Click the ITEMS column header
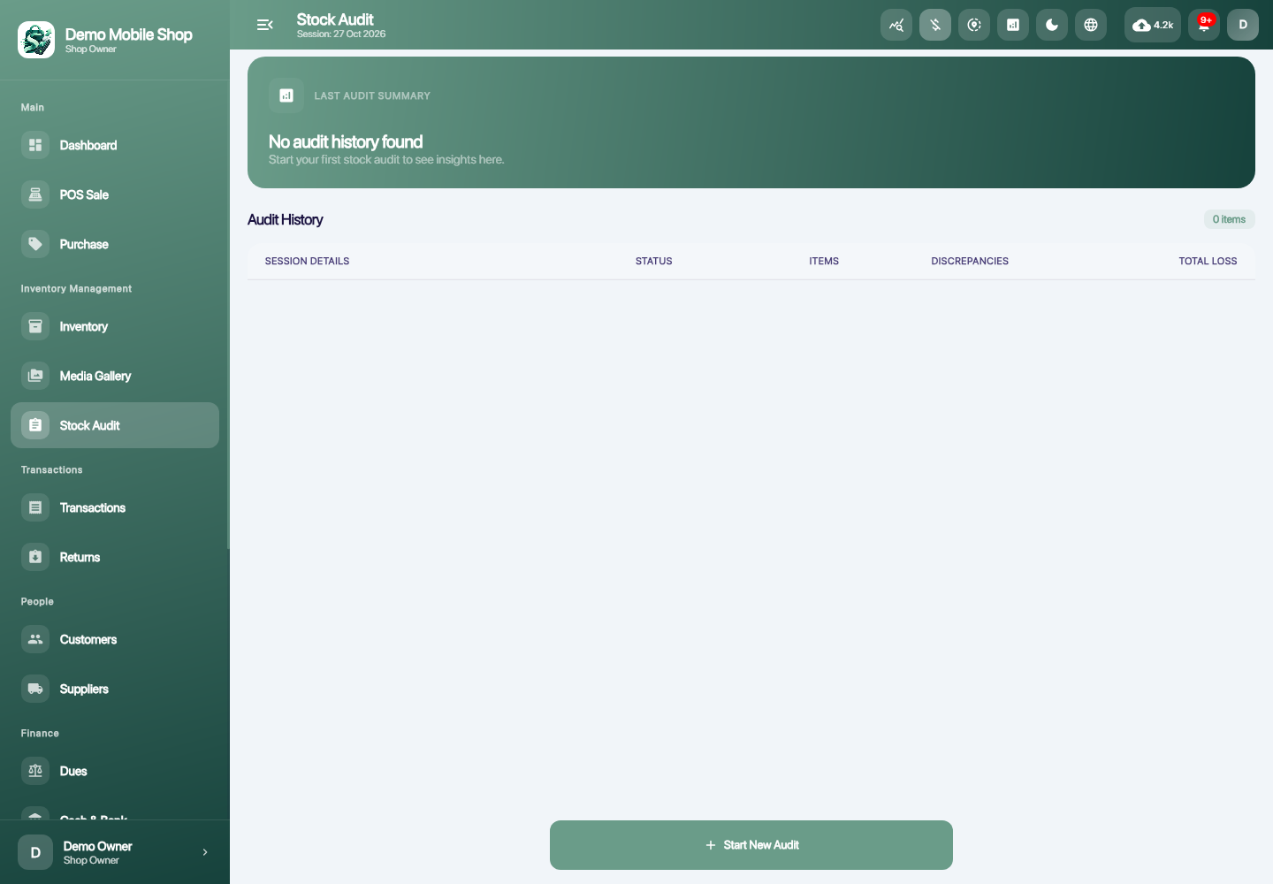This screenshot has height=884, width=1273. (824, 261)
